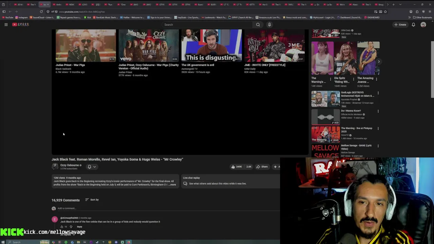This screenshot has width=434, height=244.
Task: Open more options for The Warning's short
Action: [x=331, y=79]
